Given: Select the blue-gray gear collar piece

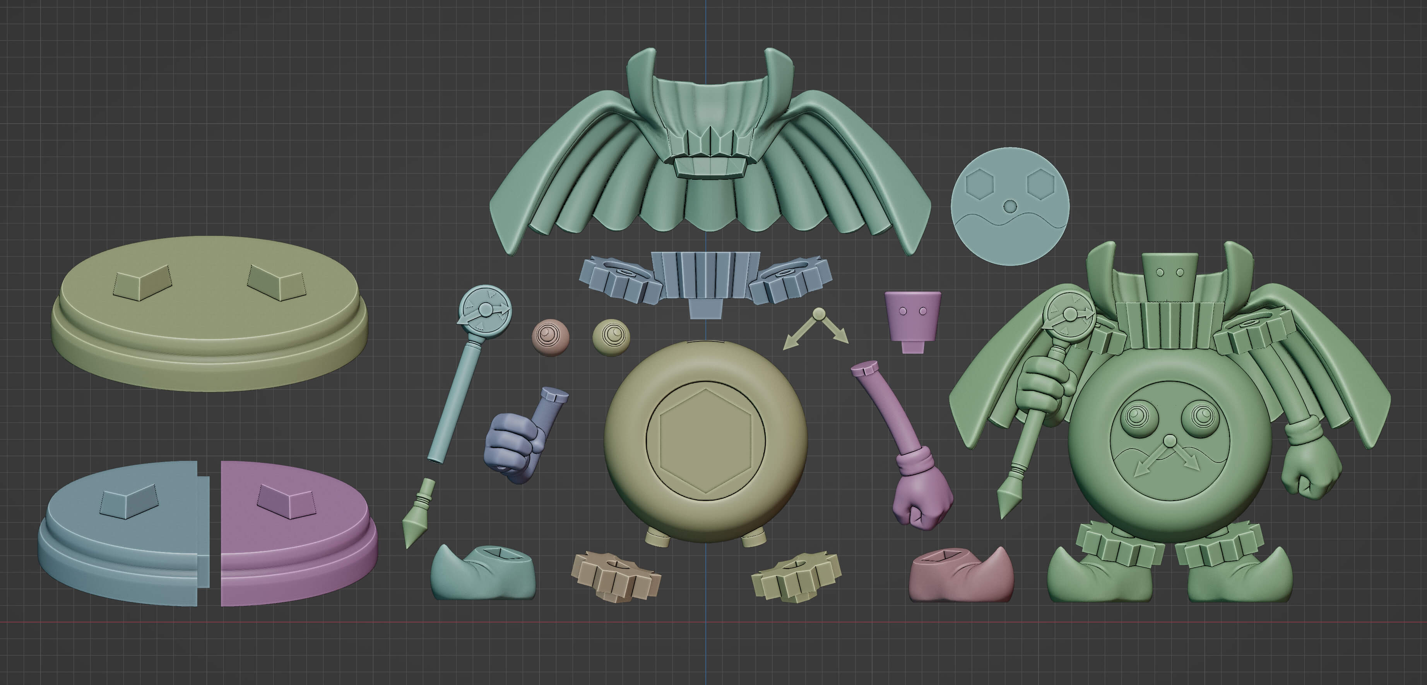Looking at the screenshot, I should (705, 277).
